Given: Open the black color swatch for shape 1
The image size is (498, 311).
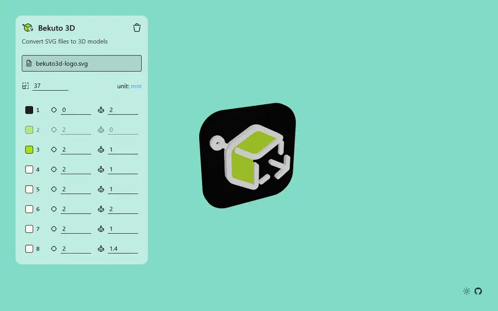Looking at the screenshot, I should [x=29, y=110].
